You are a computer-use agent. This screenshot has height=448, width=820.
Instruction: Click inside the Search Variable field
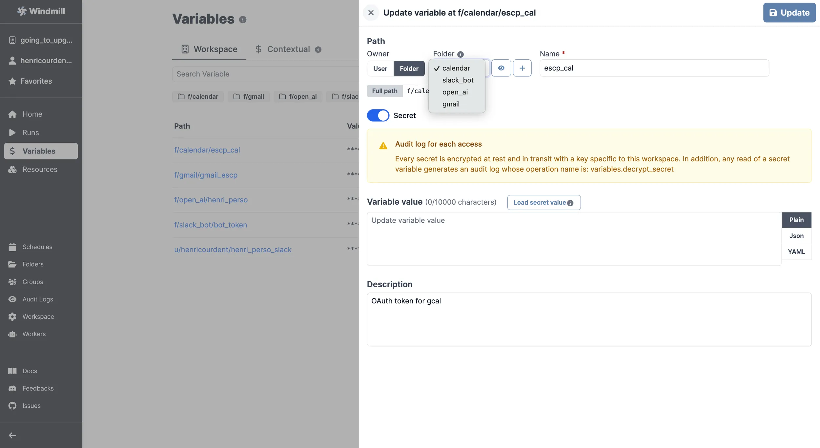tap(266, 74)
